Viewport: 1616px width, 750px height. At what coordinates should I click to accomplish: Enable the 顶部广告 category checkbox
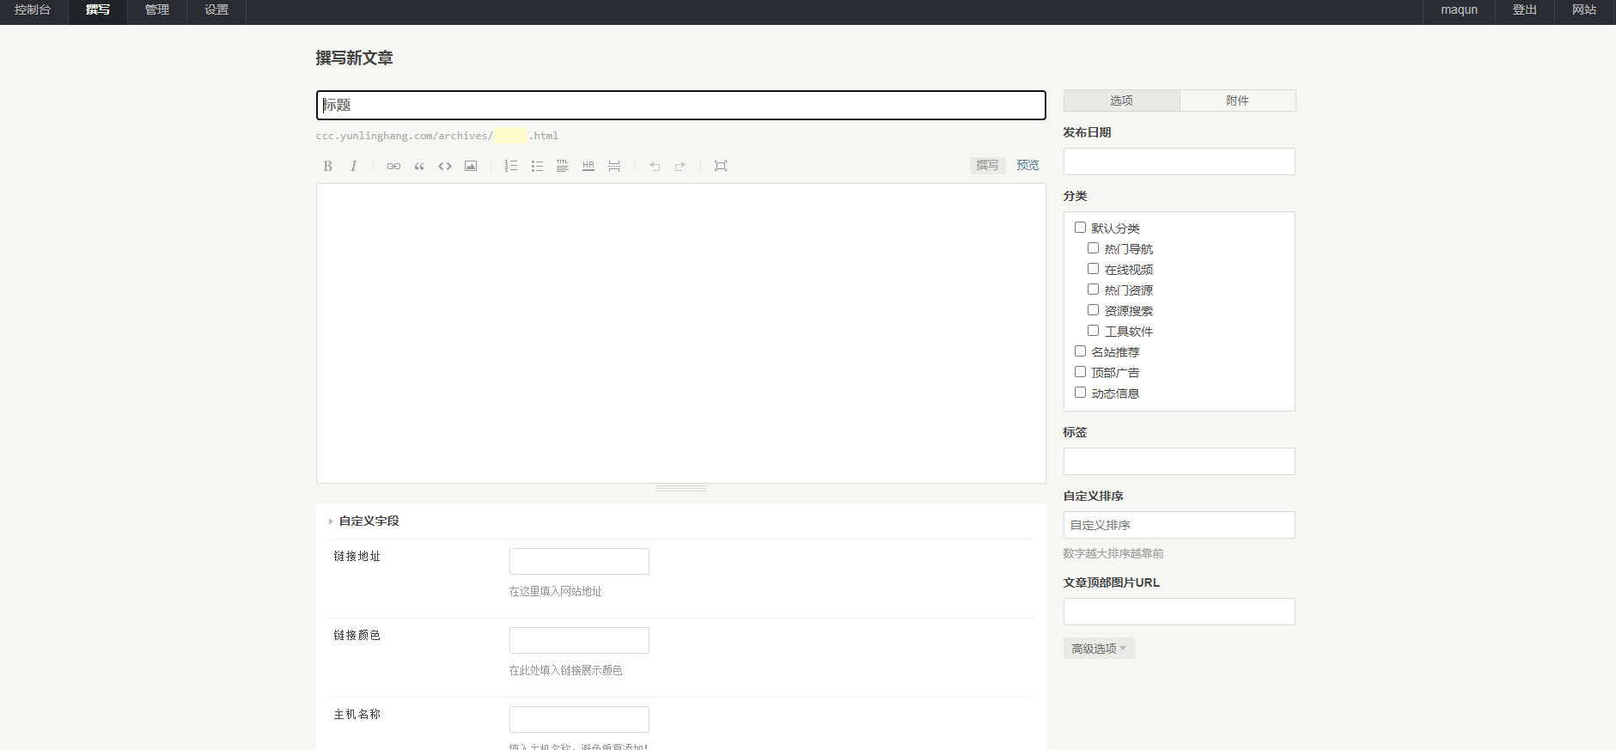click(x=1080, y=372)
